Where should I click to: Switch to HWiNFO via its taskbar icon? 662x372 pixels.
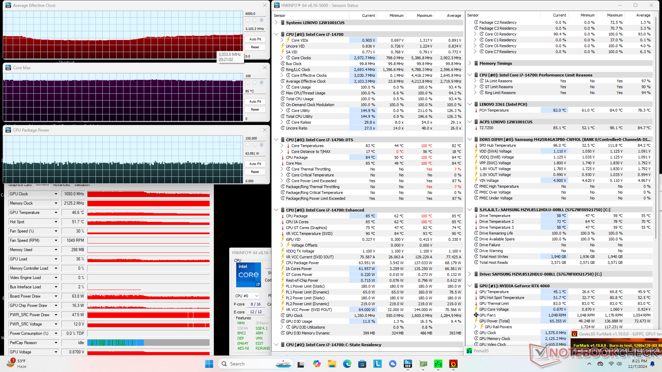pyautogui.click(x=408, y=364)
